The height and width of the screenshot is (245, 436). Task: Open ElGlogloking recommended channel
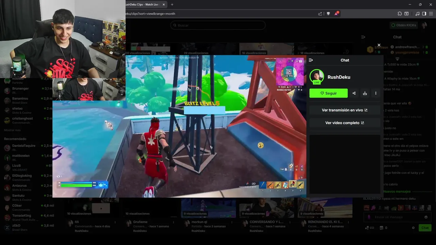(29, 177)
